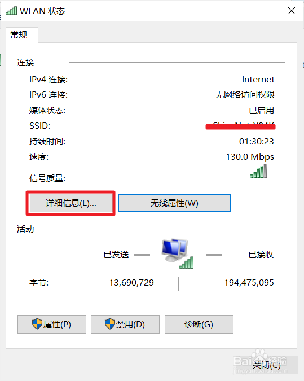Close the dialog with 关闭(C) button
Screen dimensions: 304x381
[x=267, y=365]
